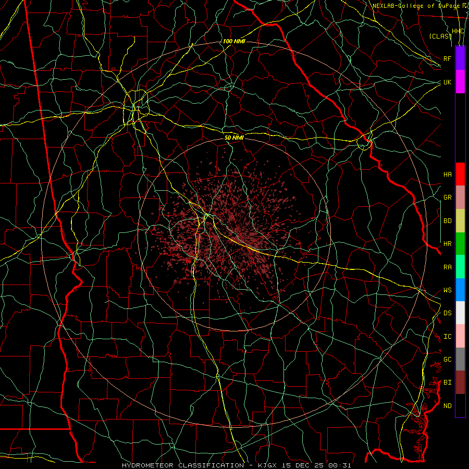
Task: Click the RA light green legend swatch
Action: (x=460, y=267)
